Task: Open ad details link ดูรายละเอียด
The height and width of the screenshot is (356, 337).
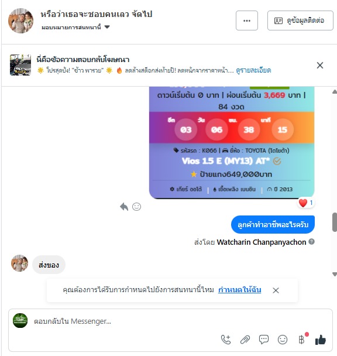Action: [x=253, y=70]
